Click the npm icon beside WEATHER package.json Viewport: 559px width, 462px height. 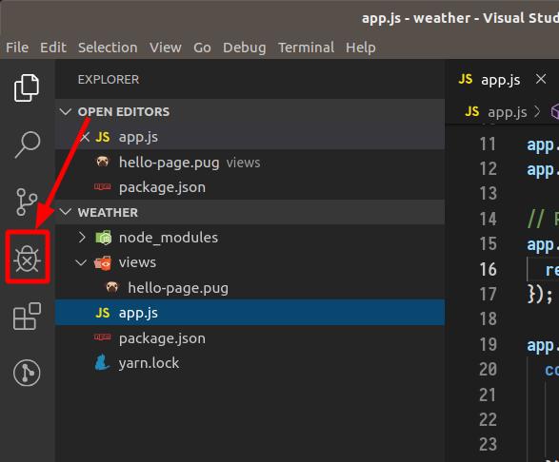[x=102, y=337]
